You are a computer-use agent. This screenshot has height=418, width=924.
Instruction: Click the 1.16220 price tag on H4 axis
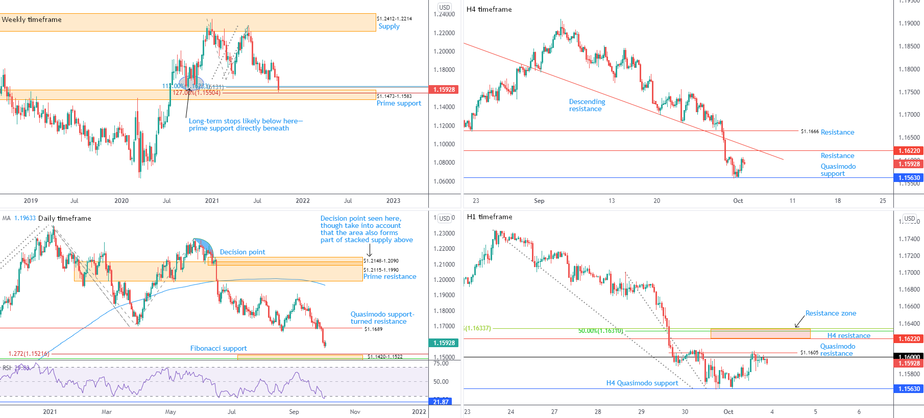tap(909, 151)
